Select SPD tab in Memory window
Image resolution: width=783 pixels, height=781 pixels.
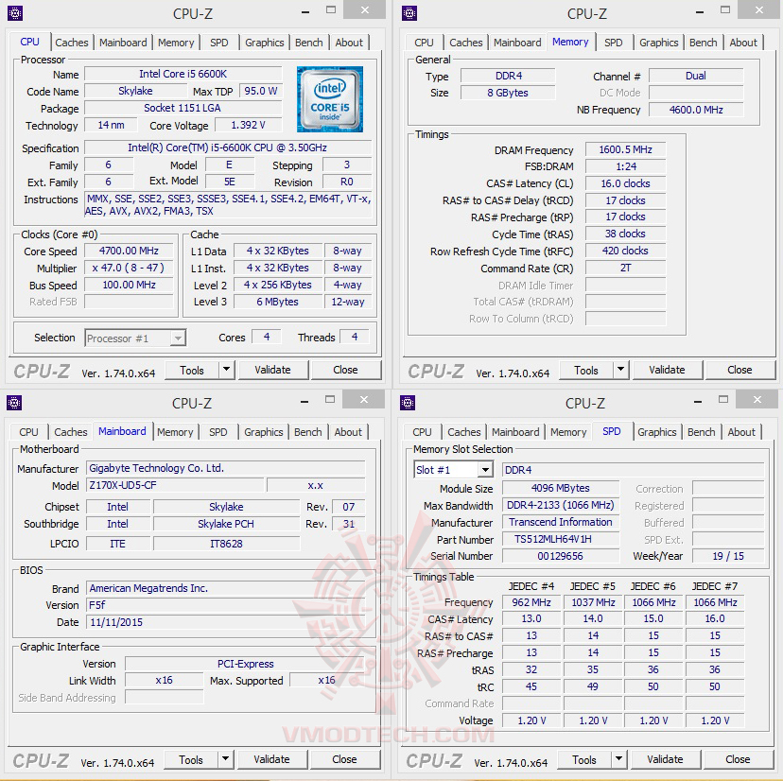(x=613, y=43)
